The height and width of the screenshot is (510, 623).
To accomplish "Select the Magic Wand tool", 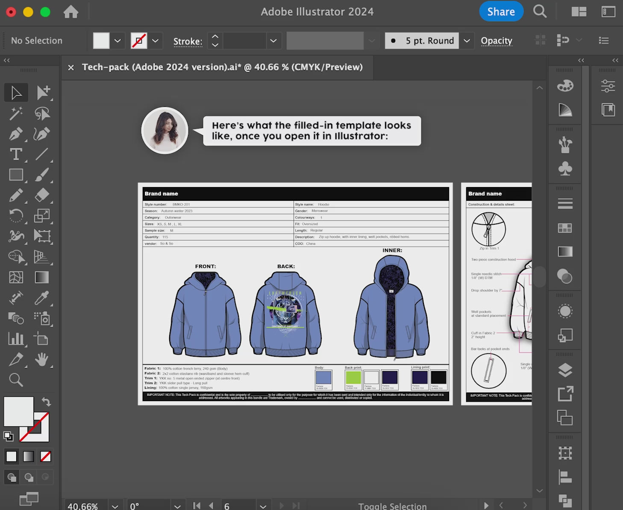I will 16,113.
